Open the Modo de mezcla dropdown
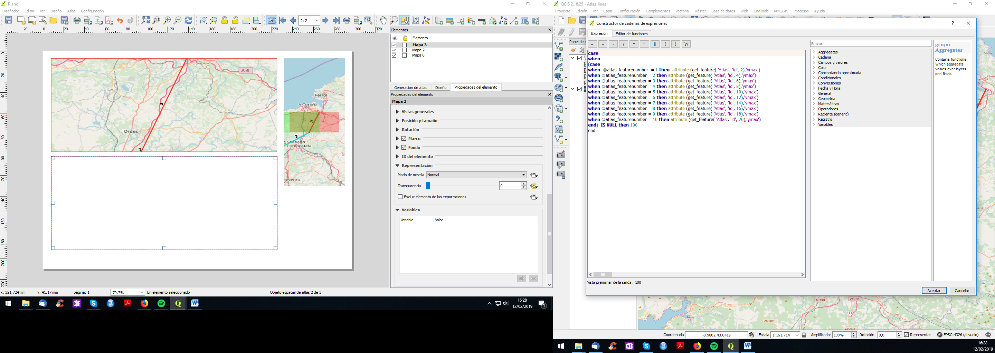The width and height of the screenshot is (995, 353). pos(476,175)
